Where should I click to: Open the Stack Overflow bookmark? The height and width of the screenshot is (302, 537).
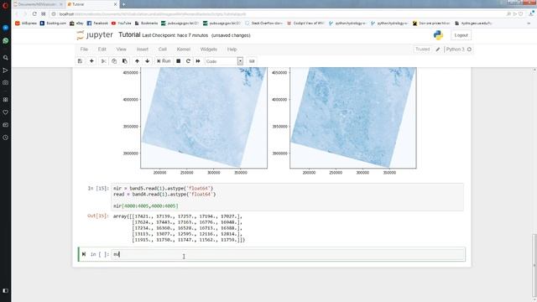point(263,23)
